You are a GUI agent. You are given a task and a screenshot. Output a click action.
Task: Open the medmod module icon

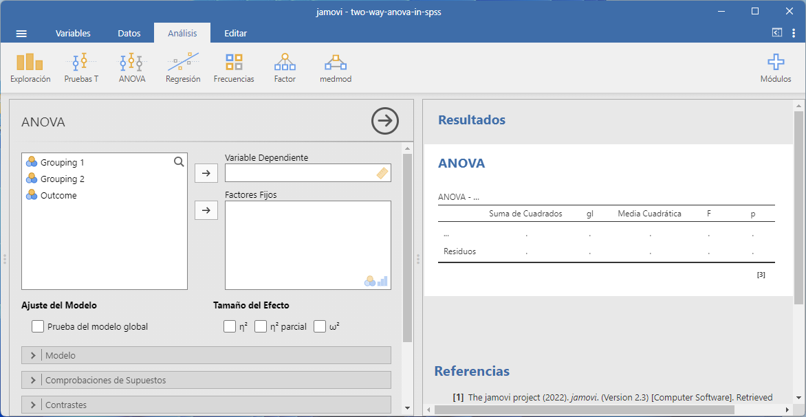click(336, 69)
